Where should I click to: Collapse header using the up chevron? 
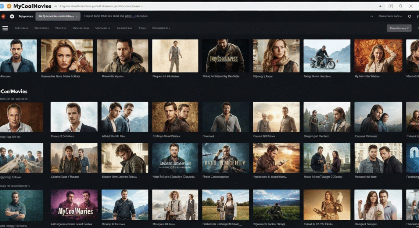point(372,16)
